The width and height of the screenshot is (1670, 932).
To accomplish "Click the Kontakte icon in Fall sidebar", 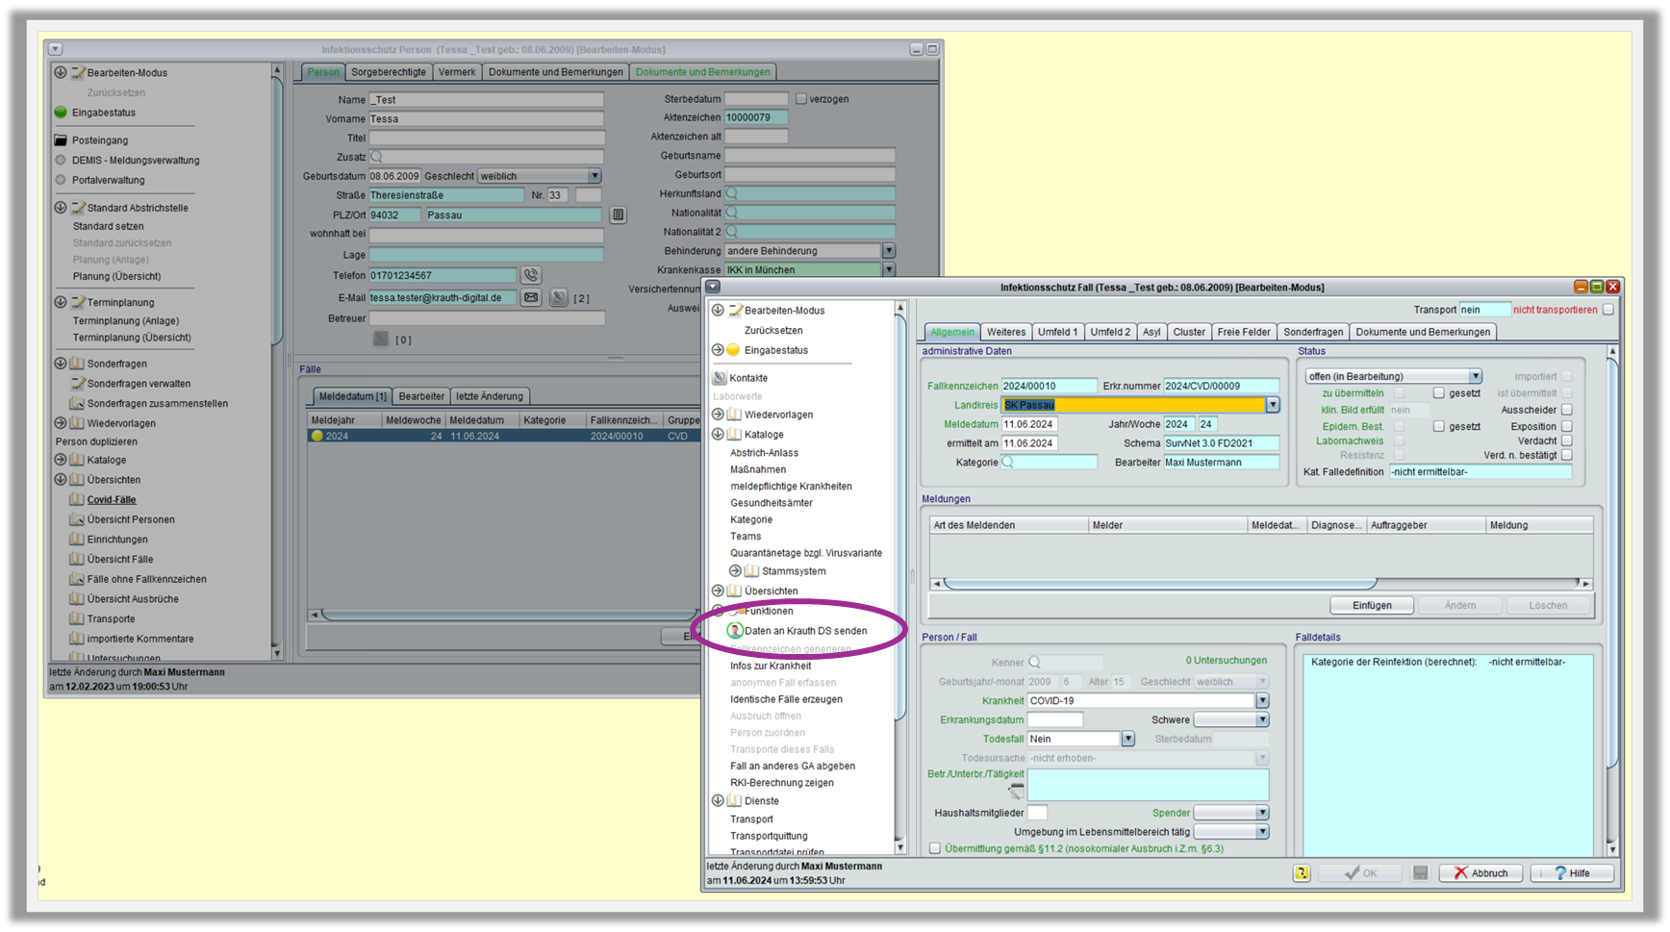I will (x=720, y=378).
